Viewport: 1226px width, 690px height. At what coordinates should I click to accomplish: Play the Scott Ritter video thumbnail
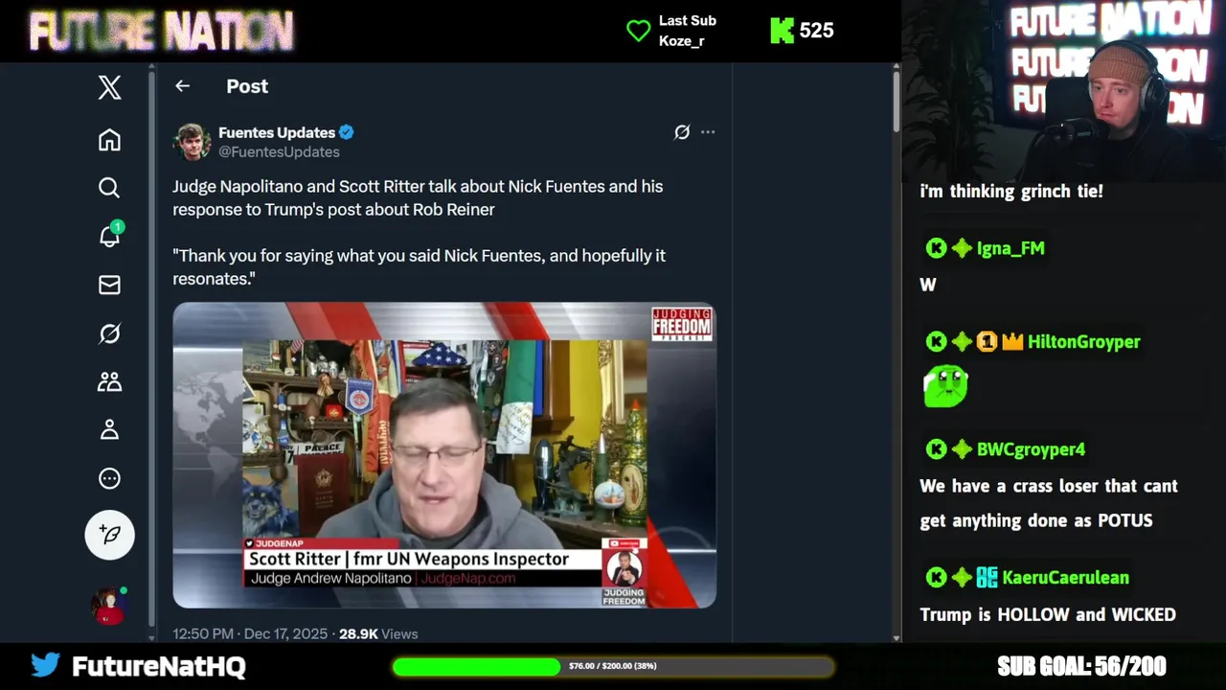[444, 455]
